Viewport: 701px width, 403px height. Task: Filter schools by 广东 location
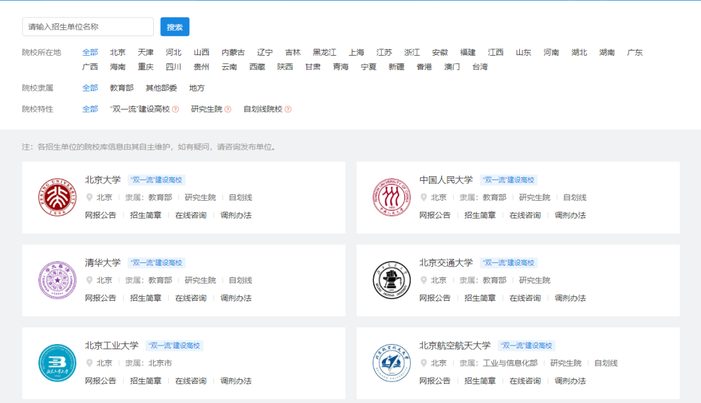click(635, 52)
